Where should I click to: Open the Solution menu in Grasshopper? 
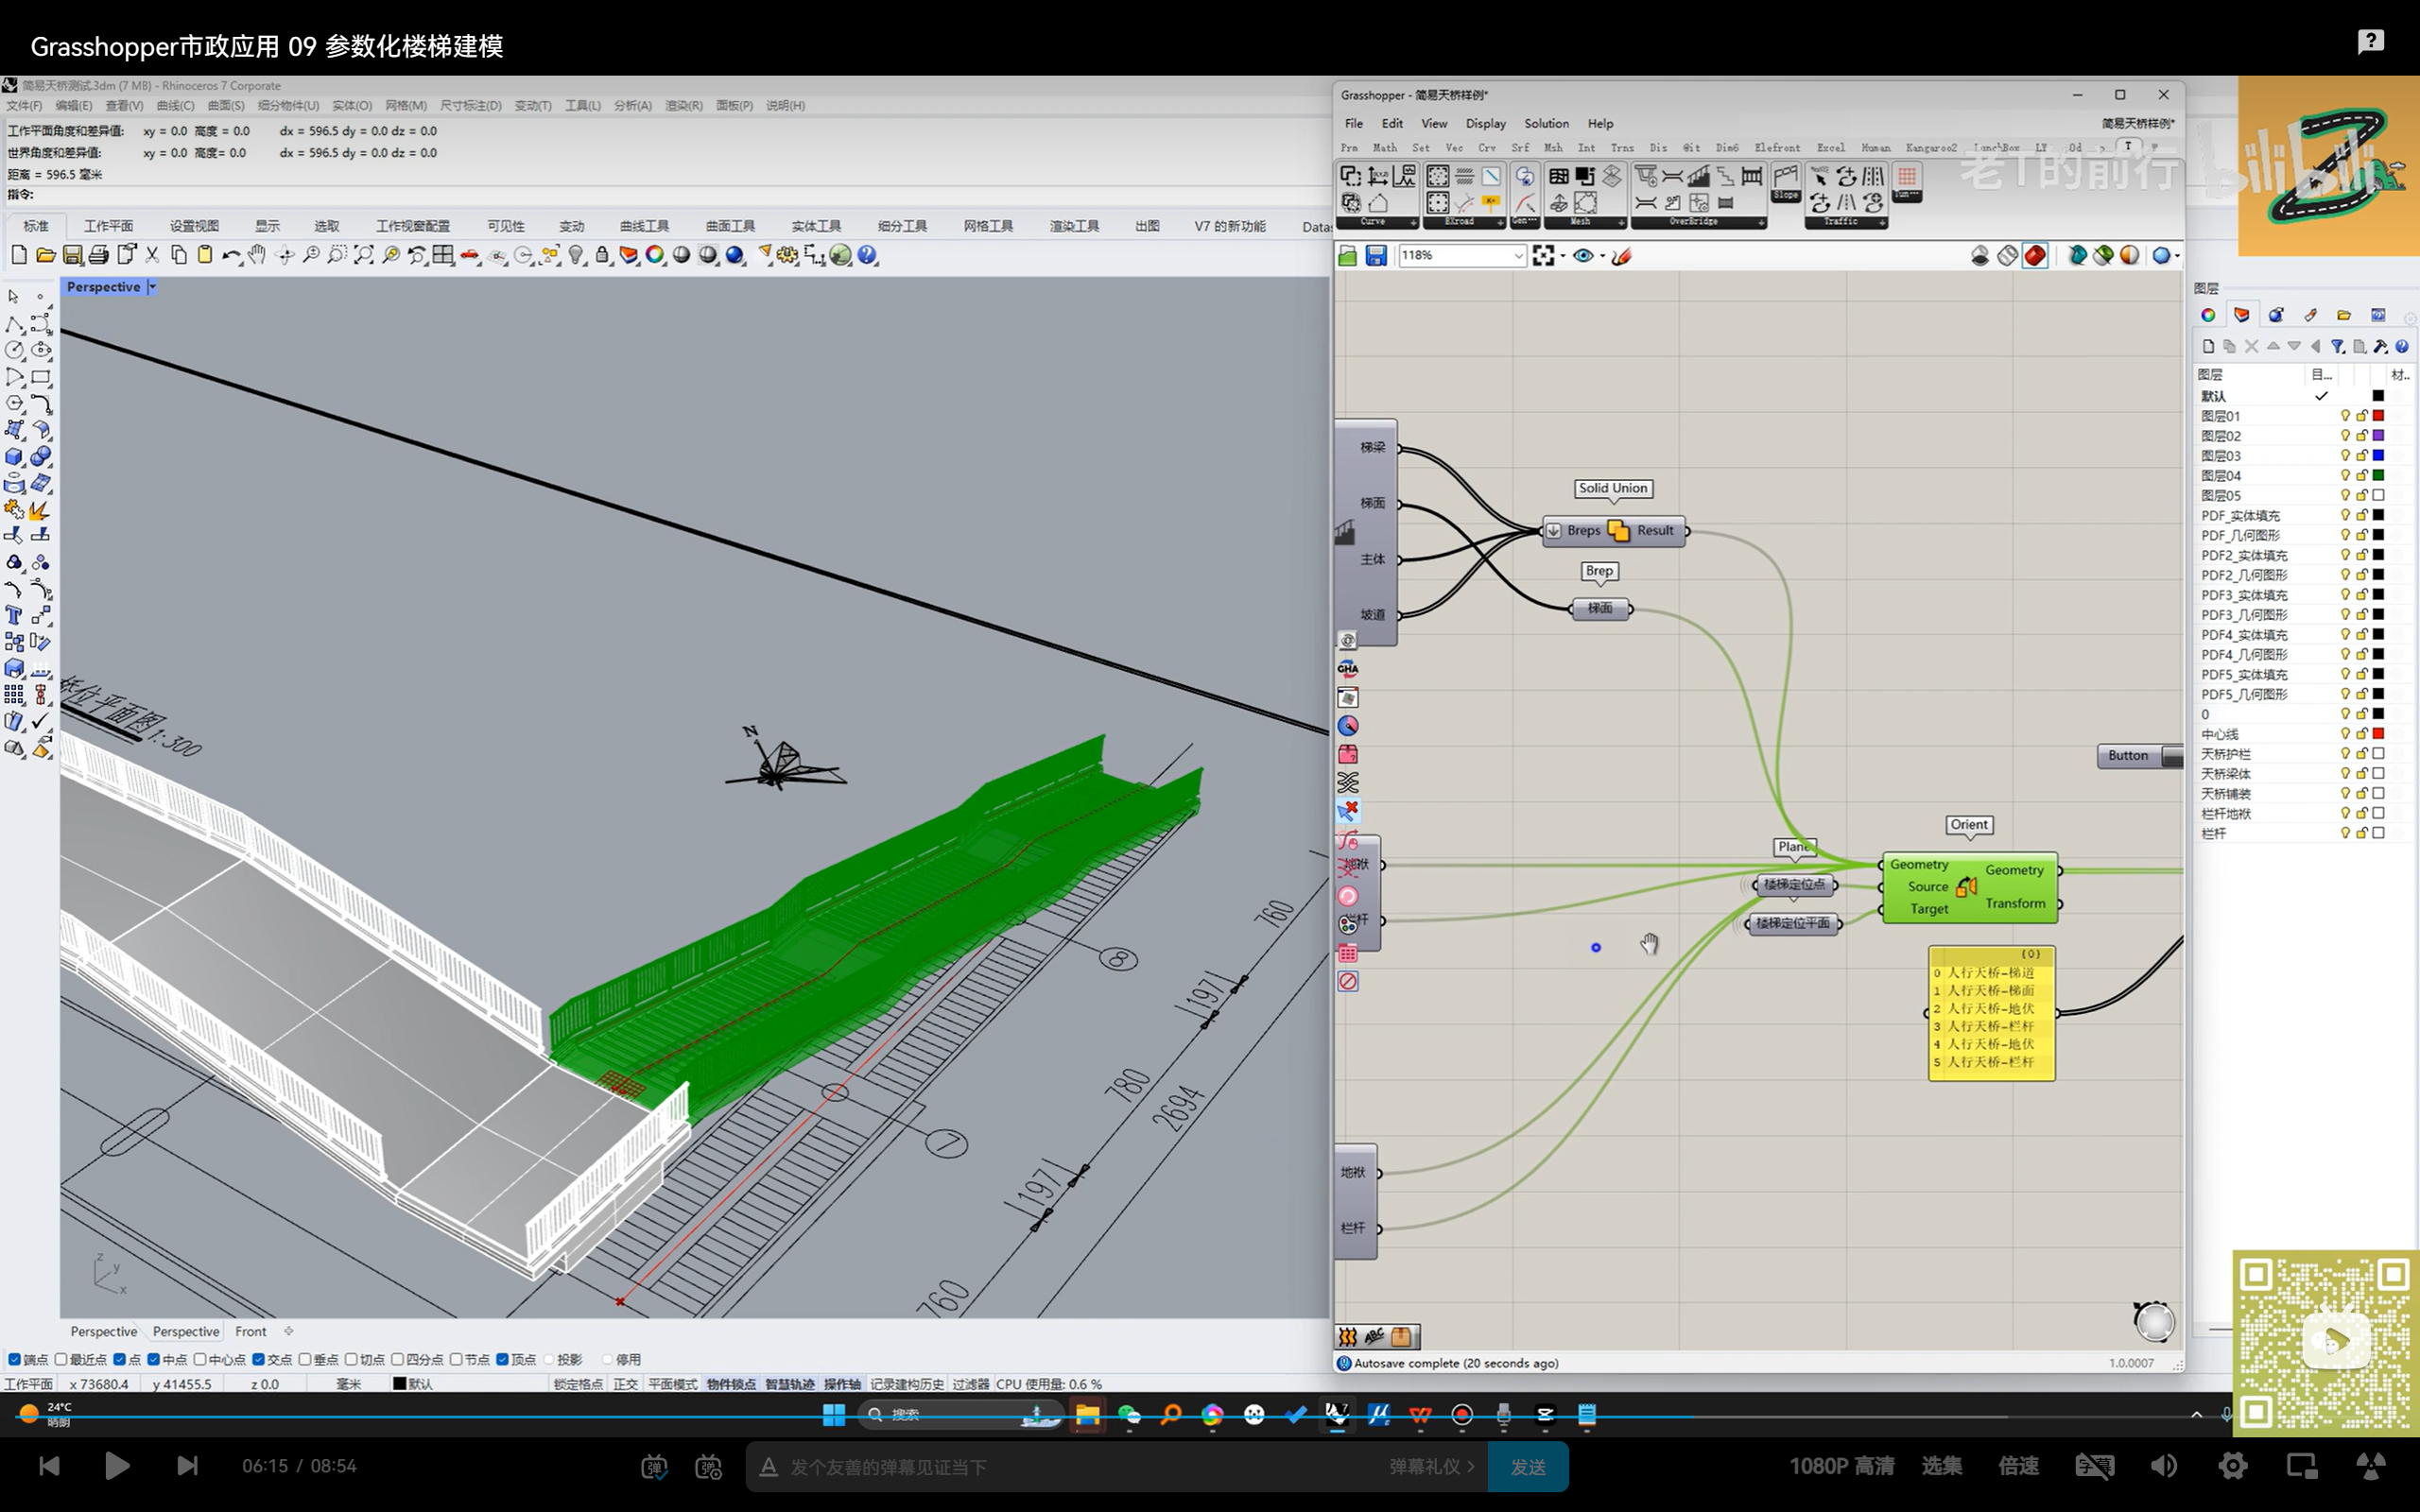1545,124
